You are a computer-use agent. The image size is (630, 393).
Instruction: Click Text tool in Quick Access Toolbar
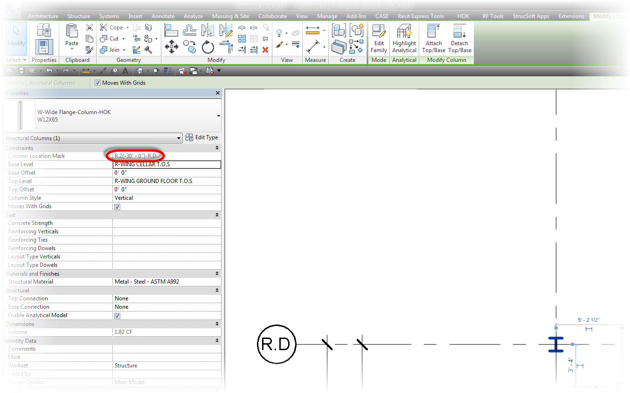(x=125, y=71)
